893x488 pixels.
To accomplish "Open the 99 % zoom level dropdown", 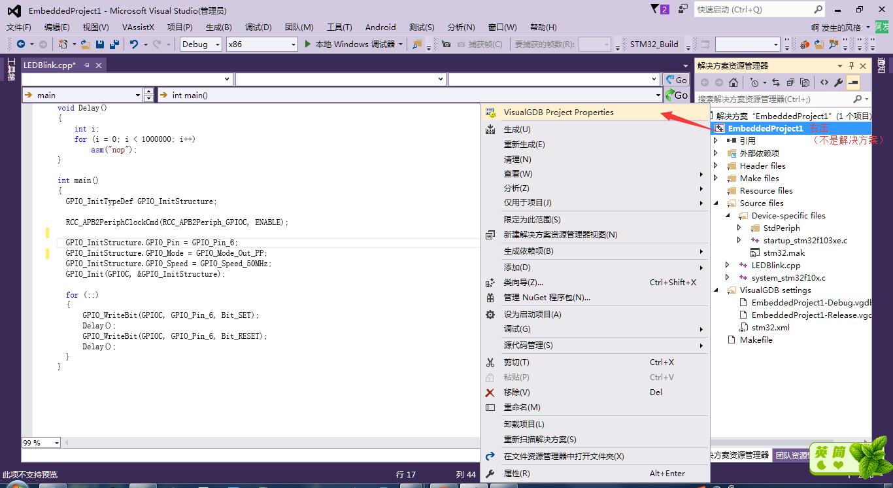I will [x=41, y=443].
